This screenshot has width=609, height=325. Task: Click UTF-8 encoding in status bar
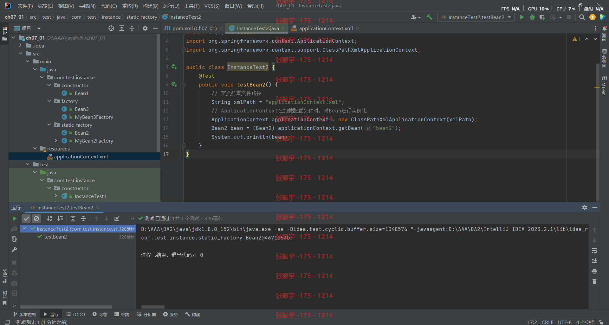[x=565, y=322]
